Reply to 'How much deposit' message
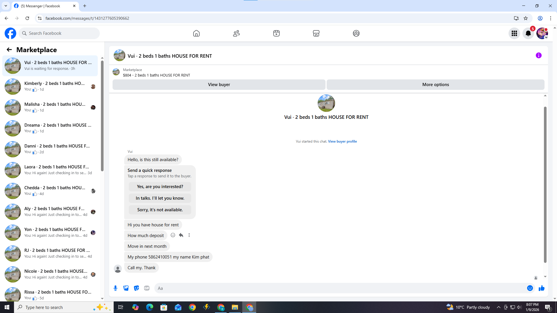Viewport: 557px width, 313px height. 181,235
